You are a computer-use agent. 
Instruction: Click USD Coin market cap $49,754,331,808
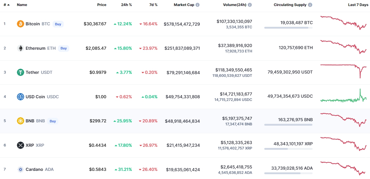pyautogui.click(x=183, y=97)
